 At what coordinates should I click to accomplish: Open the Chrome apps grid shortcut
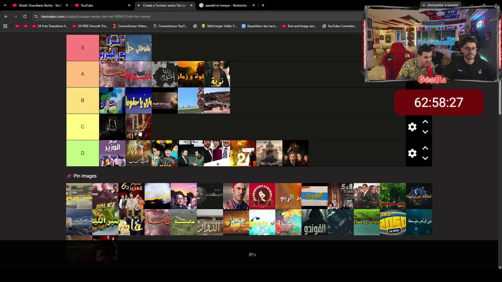(5, 26)
